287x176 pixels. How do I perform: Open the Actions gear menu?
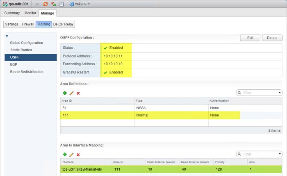pos(80,4)
